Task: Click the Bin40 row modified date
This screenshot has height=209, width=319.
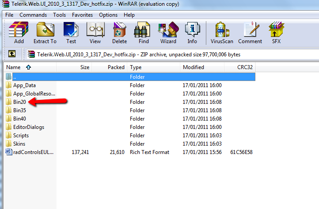Action: (x=202, y=119)
